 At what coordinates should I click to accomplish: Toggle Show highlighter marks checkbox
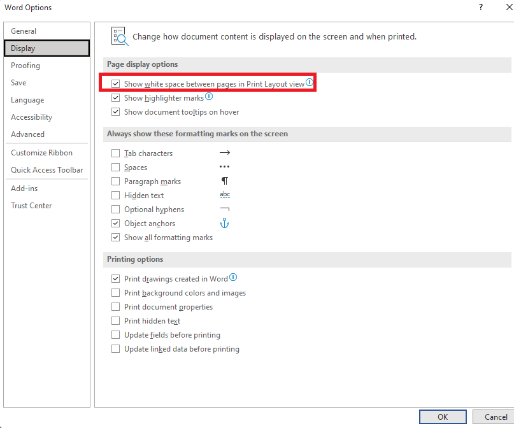click(x=115, y=98)
